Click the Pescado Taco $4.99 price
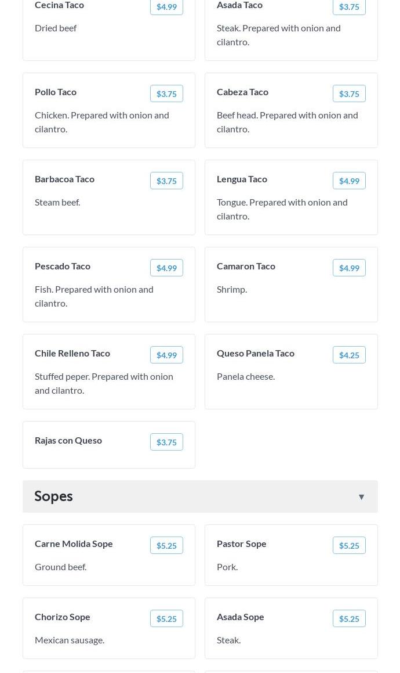400x673 pixels. [166, 268]
